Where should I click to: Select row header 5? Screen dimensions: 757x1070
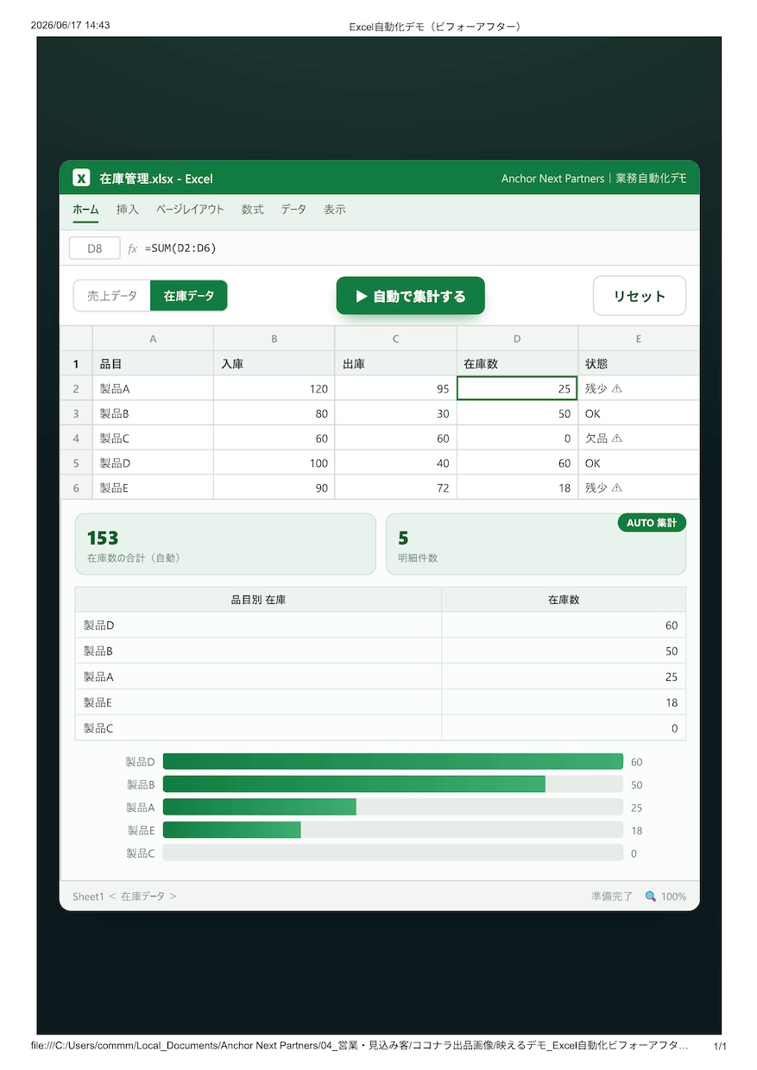coord(76,463)
